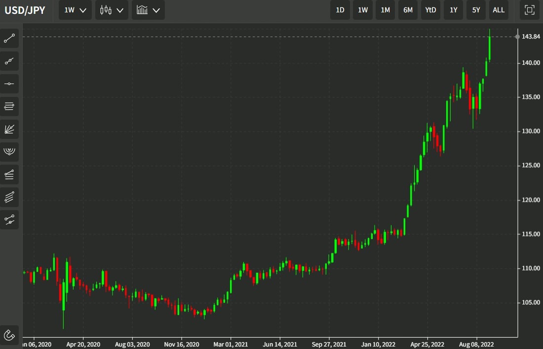This screenshot has width=543, height=349.
Task: Select the two-point parallel lines tool
Action: 9,219
